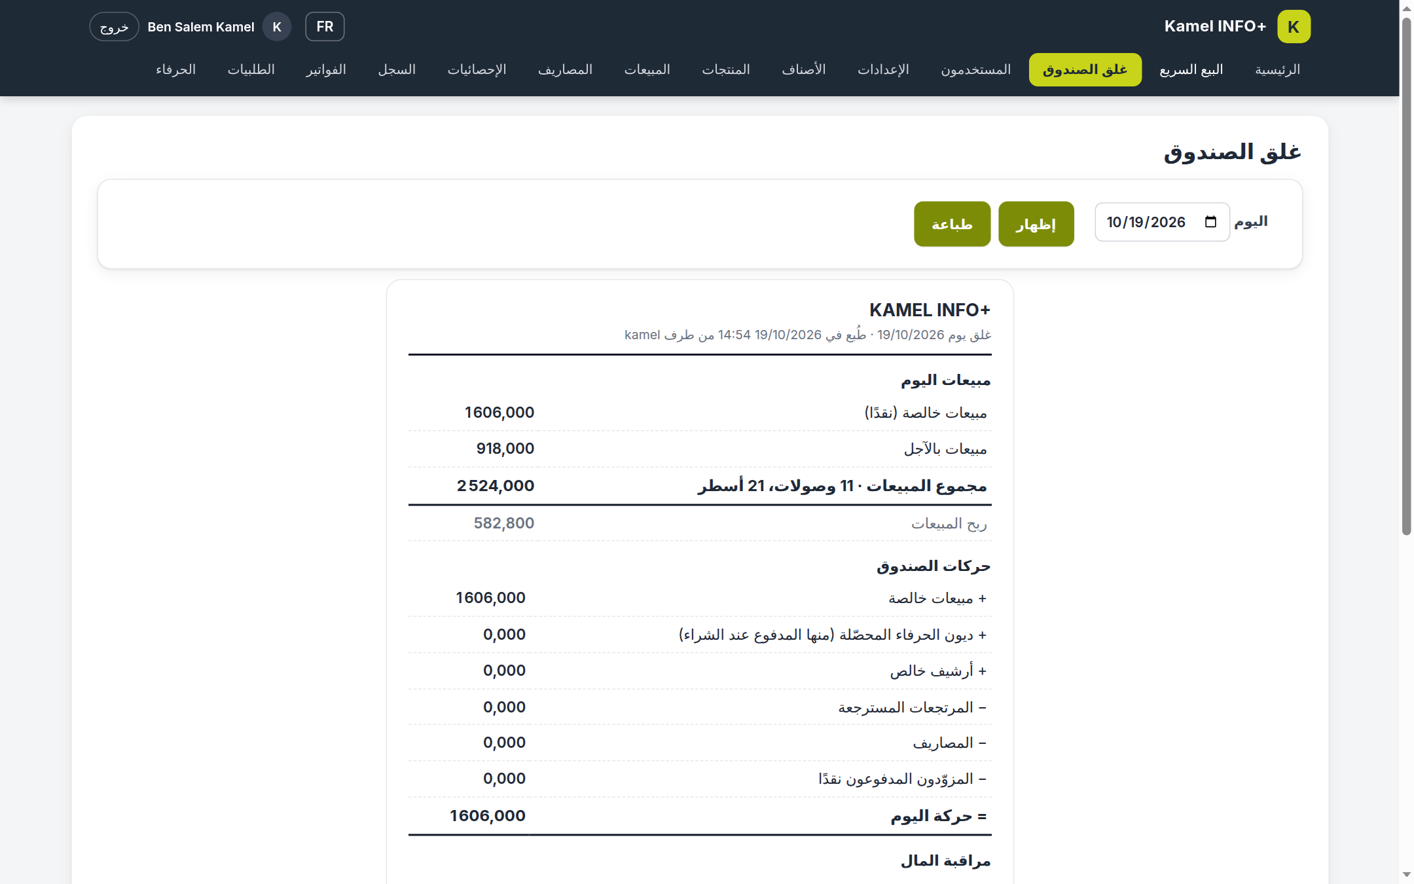Click the Kamel INFO+ yellow K logo
The image size is (1414, 884).
pos(1294,27)
